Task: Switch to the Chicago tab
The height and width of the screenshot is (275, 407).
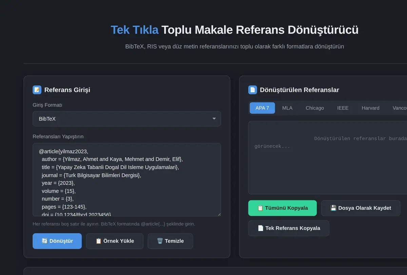Action: click(315, 108)
